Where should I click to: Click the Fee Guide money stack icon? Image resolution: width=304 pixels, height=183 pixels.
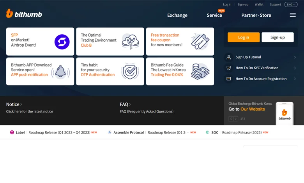coord(200,72)
